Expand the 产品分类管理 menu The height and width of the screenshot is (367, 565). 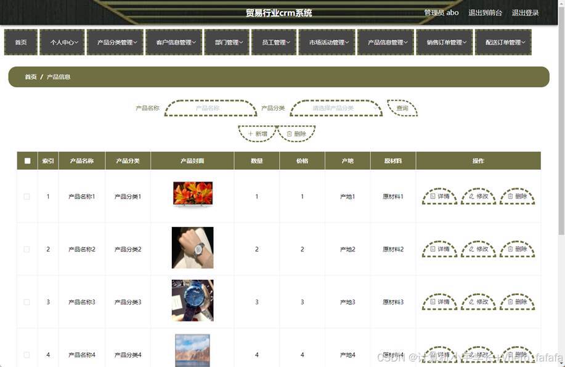pos(115,42)
